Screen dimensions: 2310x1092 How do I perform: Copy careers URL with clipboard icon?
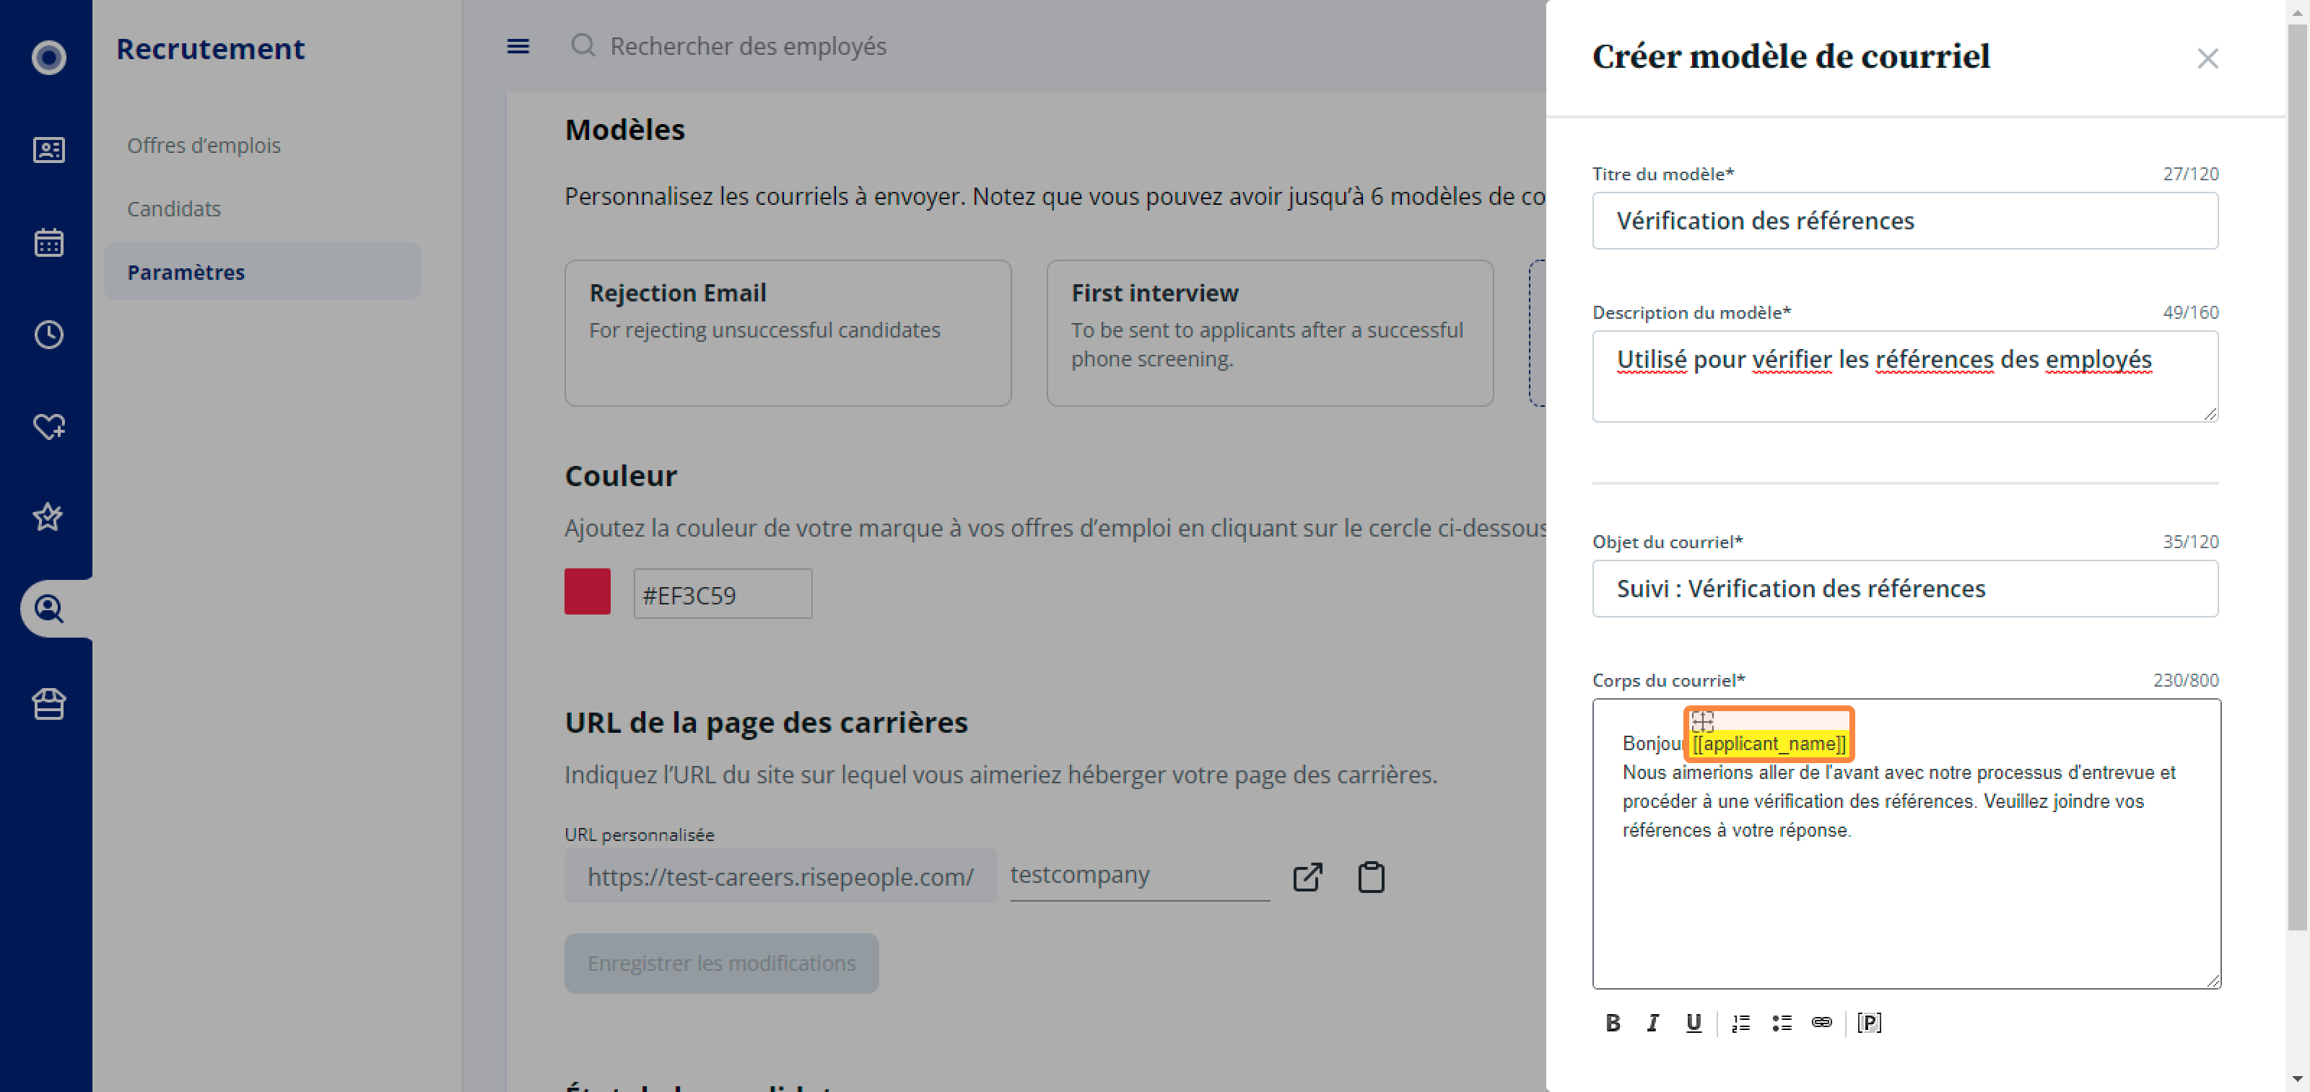tap(1371, 877)
